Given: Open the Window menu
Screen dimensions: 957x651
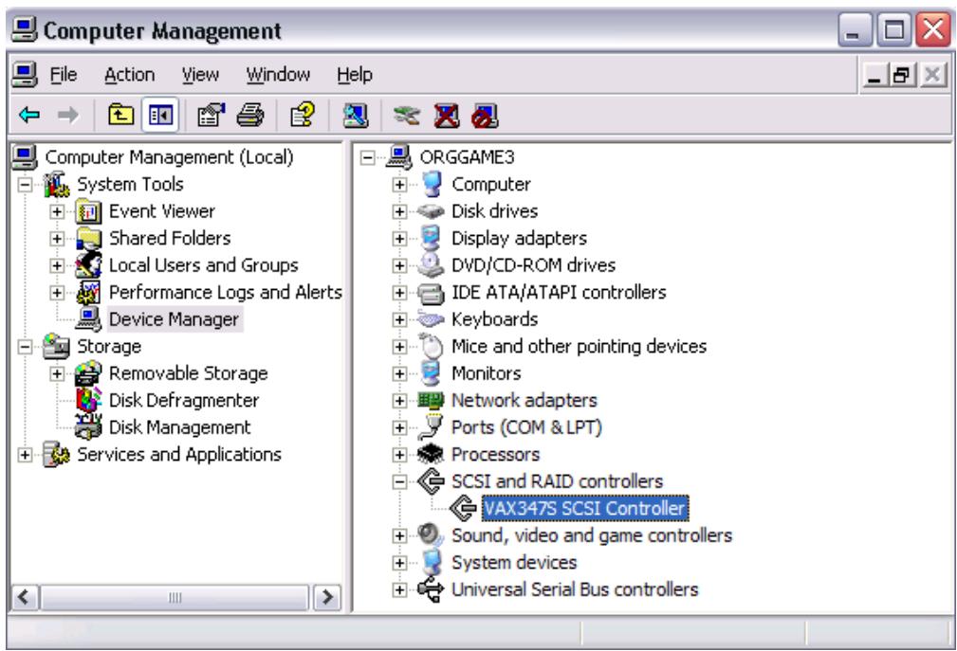Looking at the screenshot, I should (278, 74).
